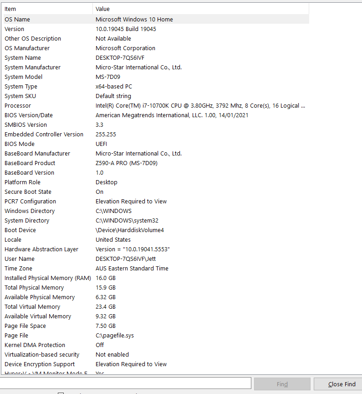Select the Page File Space row

(x=156, y=326)
